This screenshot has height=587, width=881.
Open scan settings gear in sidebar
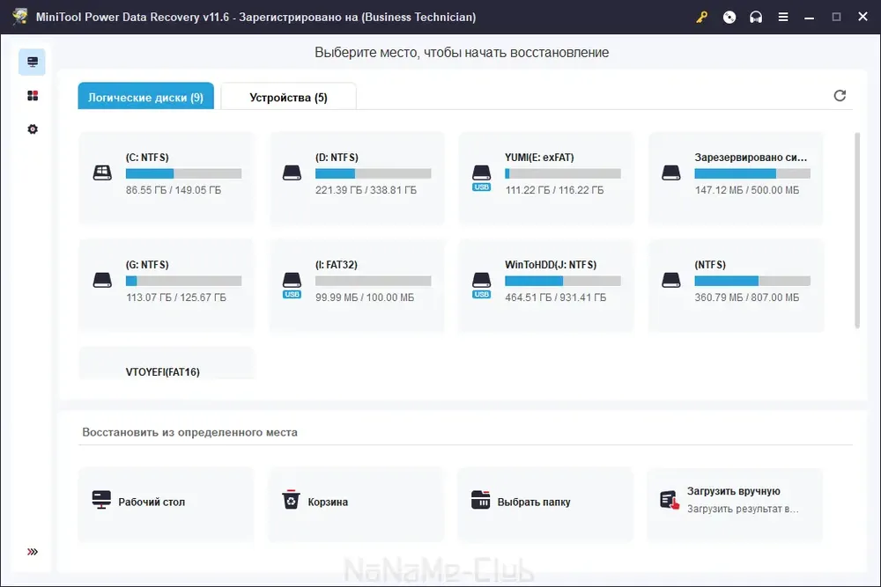click(33, 129)
